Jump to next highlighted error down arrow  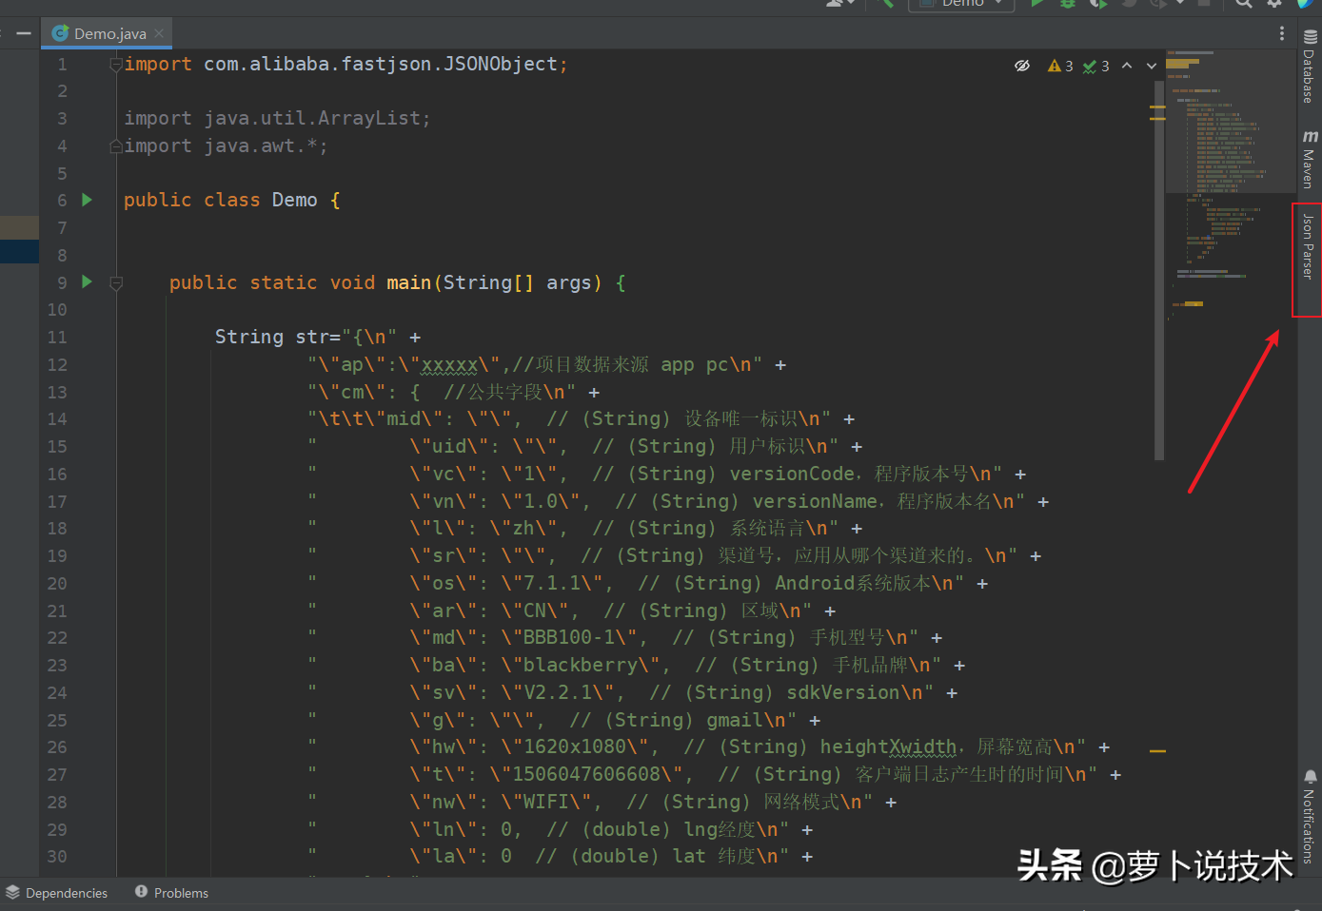[1152, 66]
